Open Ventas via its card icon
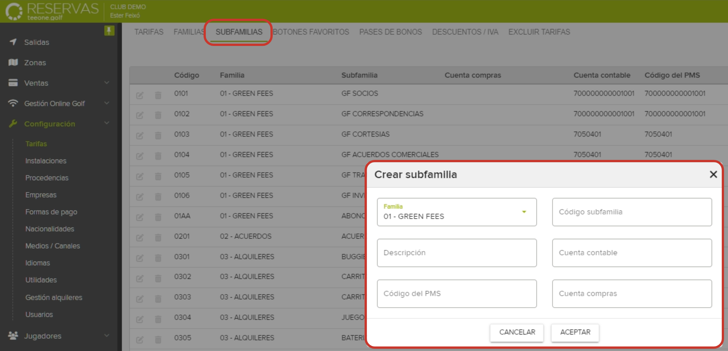Image resolution: width=728 pixels, height=351 pixels. [12, 83]
